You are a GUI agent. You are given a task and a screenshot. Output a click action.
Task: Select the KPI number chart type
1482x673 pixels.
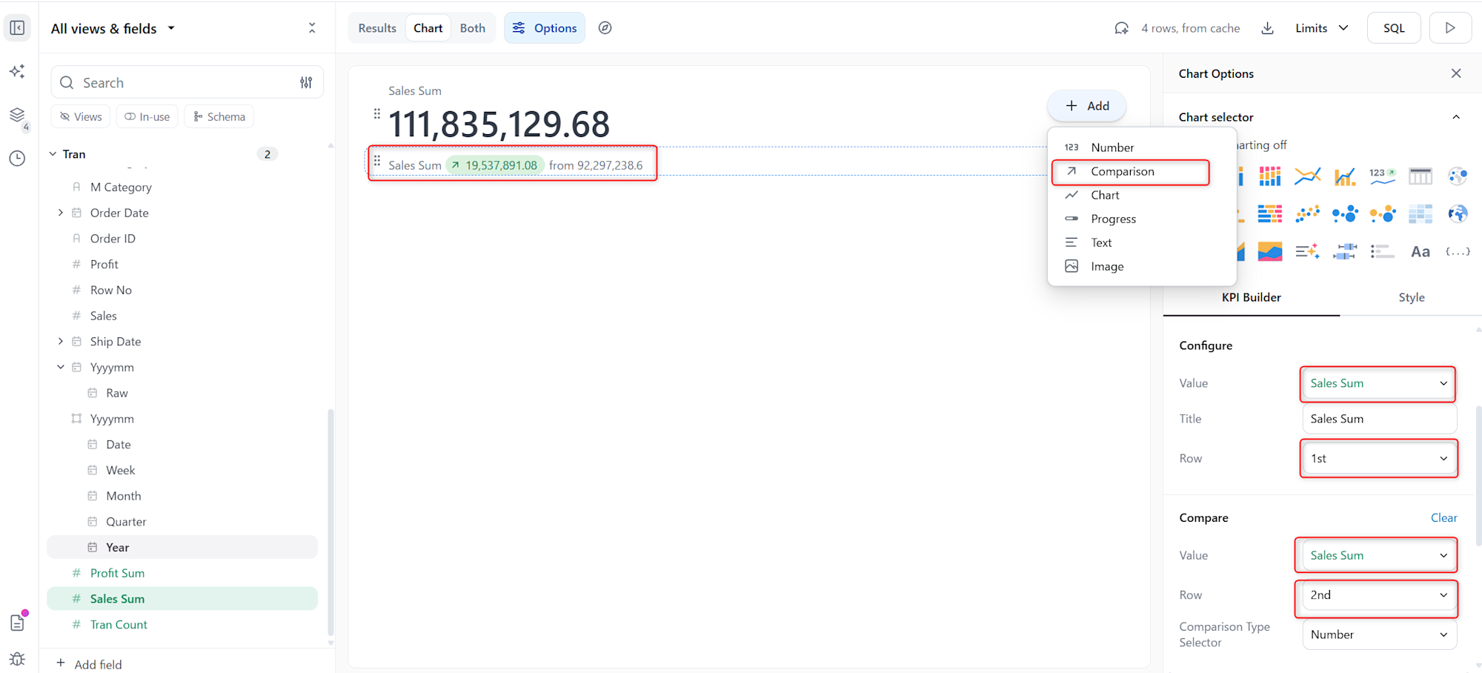(x=1383, y=176)
